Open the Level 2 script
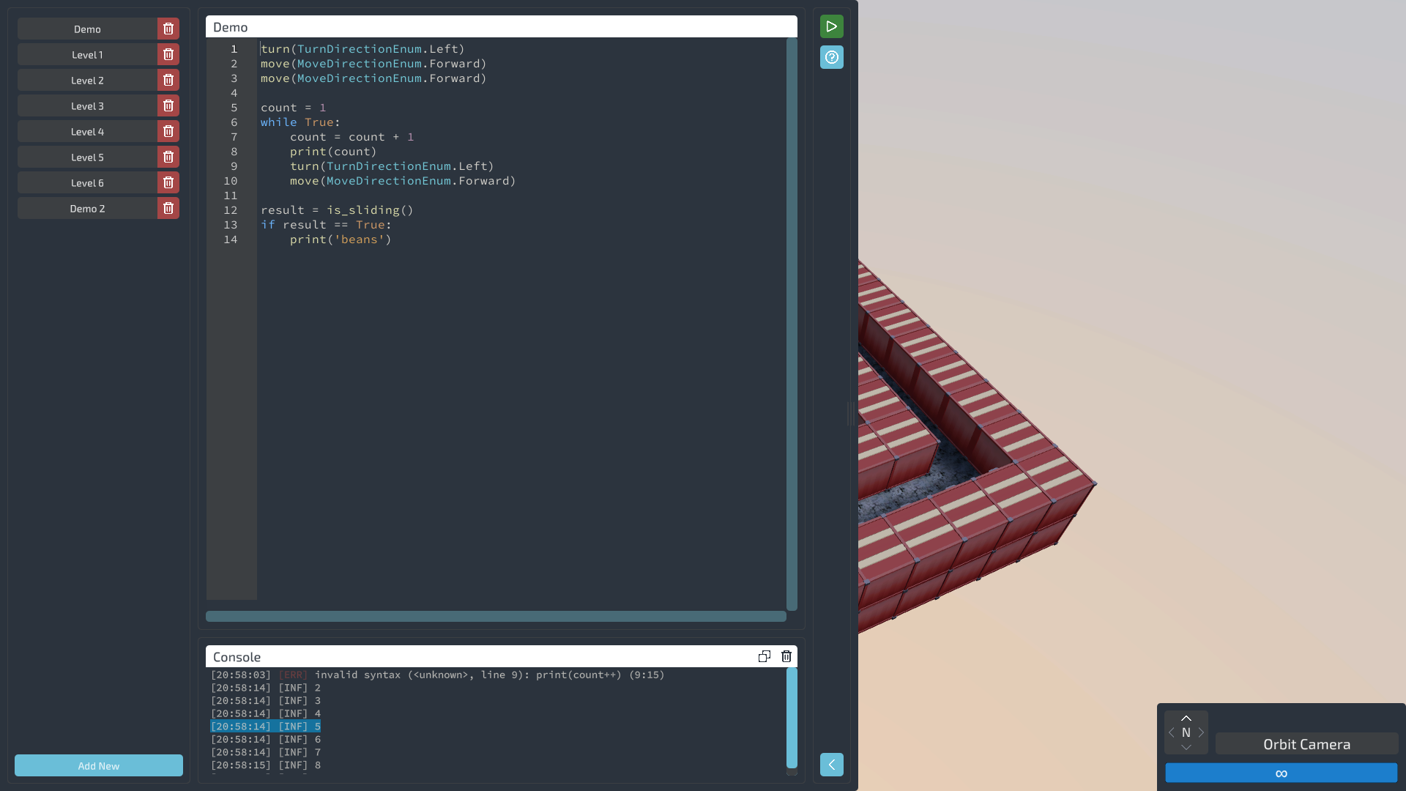1406x791 pixels. pyautogui.click(x=88, y=80)
